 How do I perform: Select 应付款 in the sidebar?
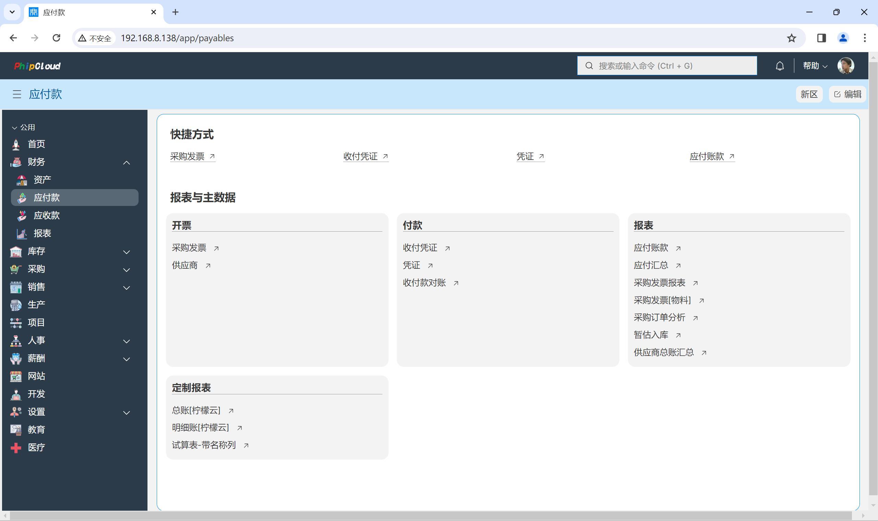point(75,198)
